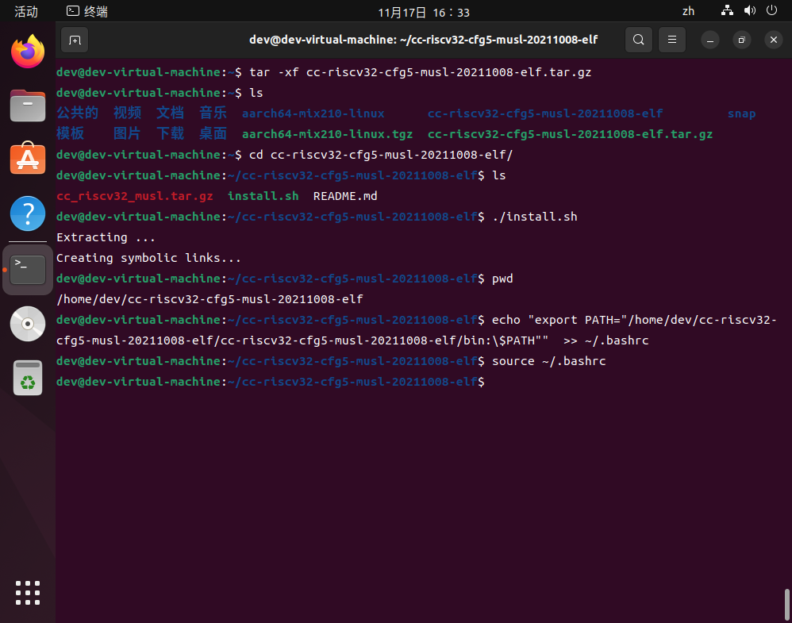Open the 活动 activities overview
Viewport: 792px width, 623px height.
pos(26,12)
